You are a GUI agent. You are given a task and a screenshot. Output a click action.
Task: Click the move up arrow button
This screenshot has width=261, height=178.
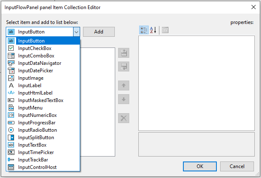(x=124, y=86)
